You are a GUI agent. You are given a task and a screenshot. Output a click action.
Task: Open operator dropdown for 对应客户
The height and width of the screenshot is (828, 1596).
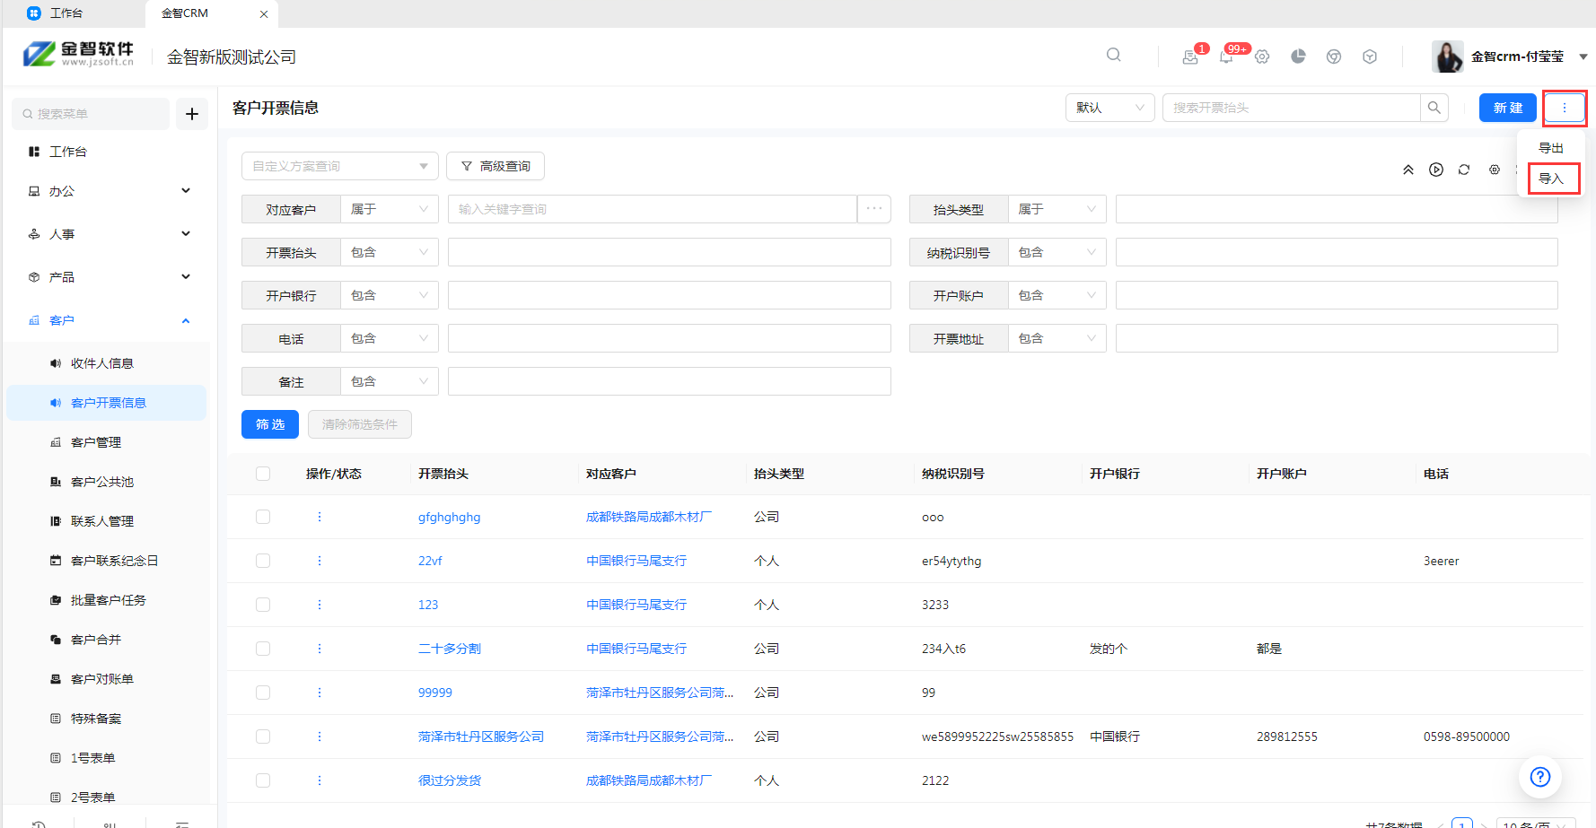click(390, 209)
